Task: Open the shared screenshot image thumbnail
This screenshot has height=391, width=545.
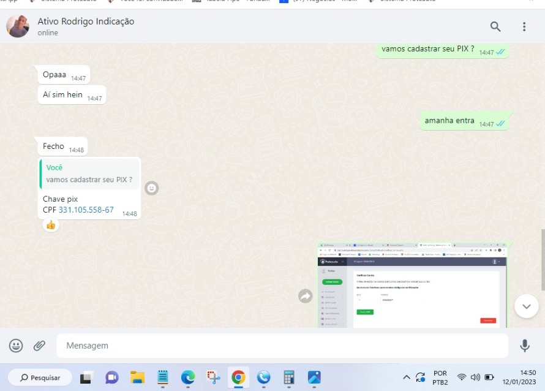Action: [x=412, y=285]
